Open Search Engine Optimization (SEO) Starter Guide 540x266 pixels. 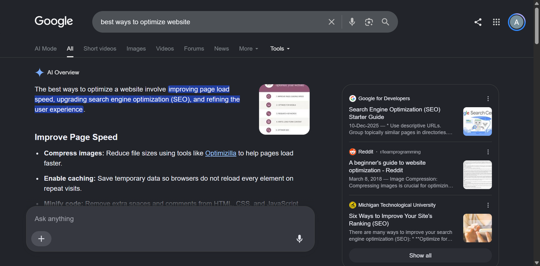[394, 113]
